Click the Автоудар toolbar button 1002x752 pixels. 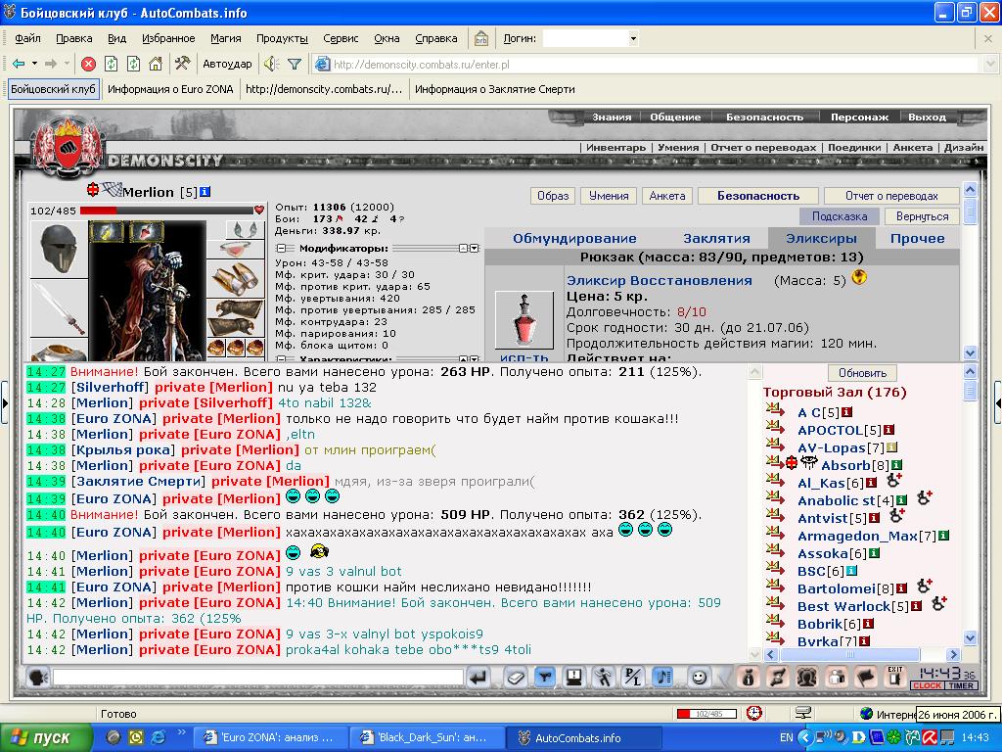coord(227,64)
